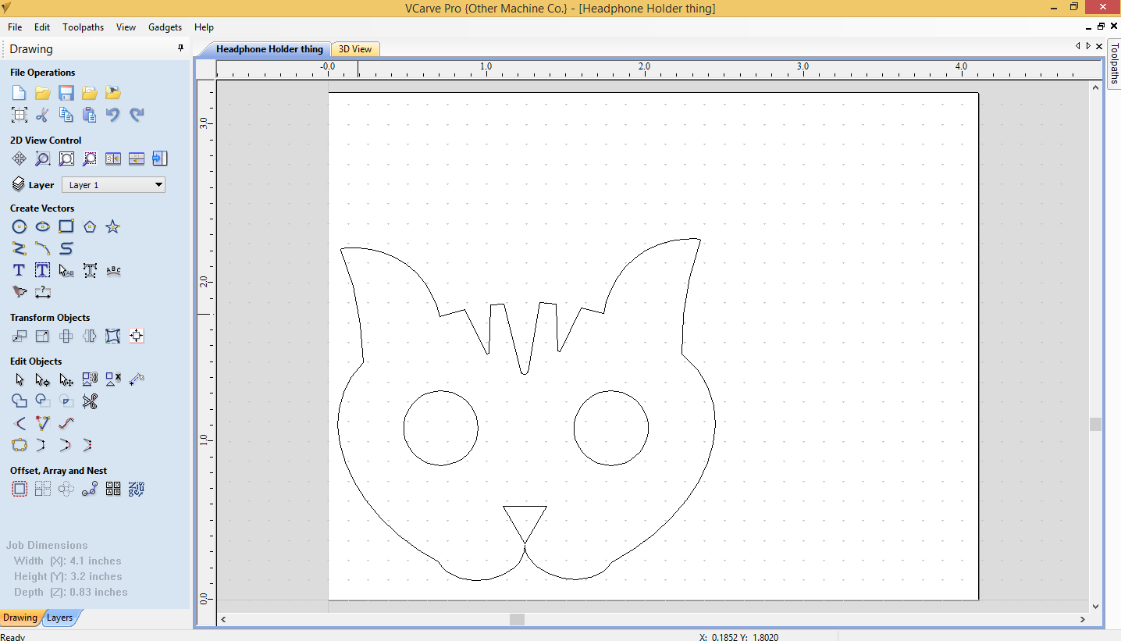The height and width of the screenshot is (641, 1121).
Task: Expand the Layer 1 dropdown
Action: coord(158,185)
